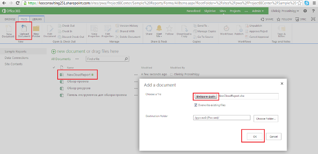Click the Share icon in Share & Track
Screen dimensions: 318x154
tap(149, 30)
